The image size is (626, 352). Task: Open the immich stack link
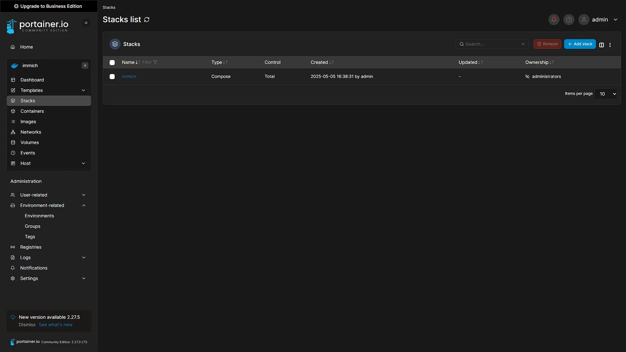(x=129, y=77)
